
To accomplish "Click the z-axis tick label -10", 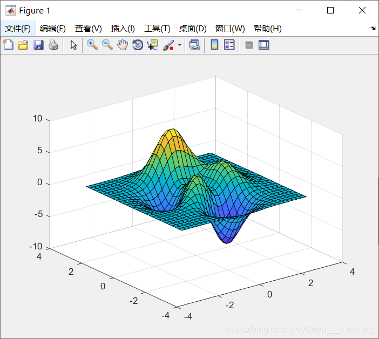I will (36, 247).
